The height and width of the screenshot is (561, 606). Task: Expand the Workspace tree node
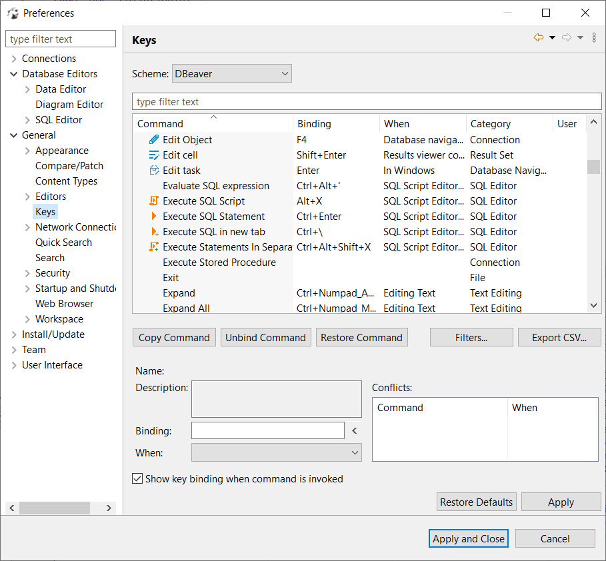27,319
